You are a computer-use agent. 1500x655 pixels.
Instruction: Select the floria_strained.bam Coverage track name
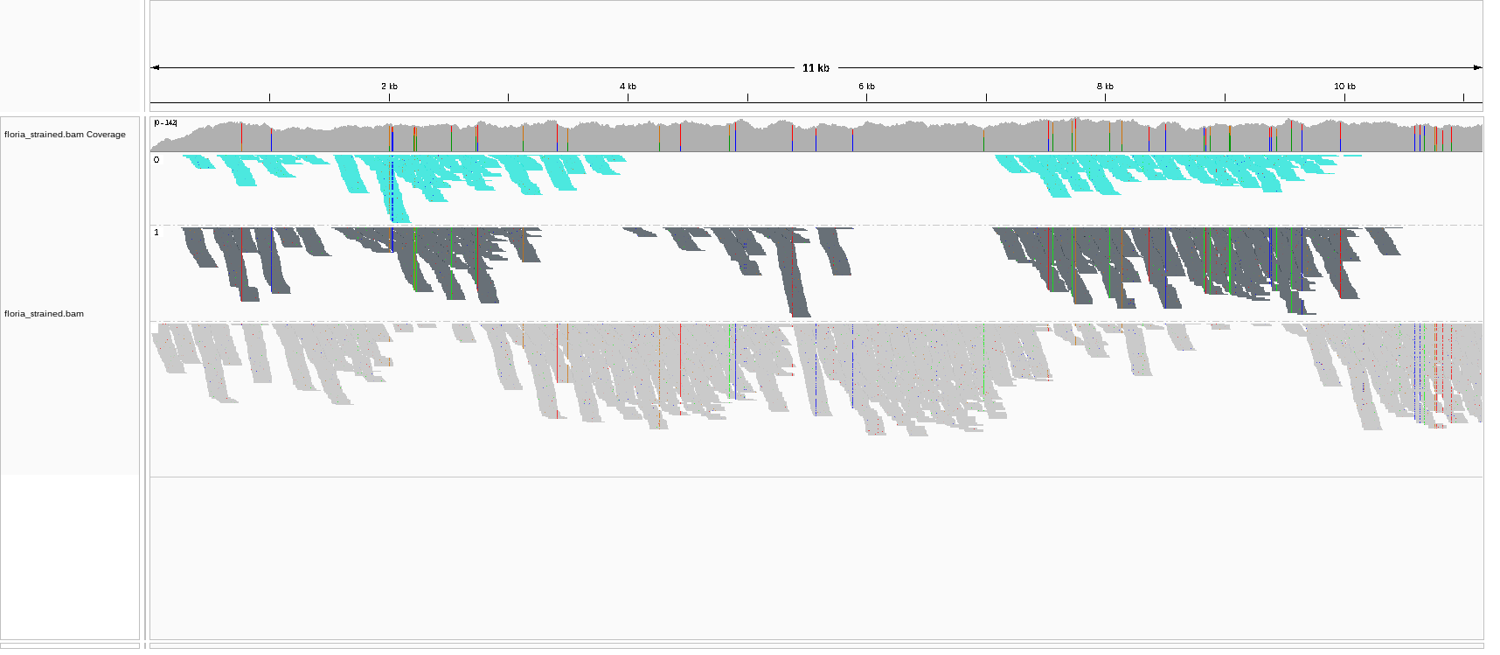65,135
